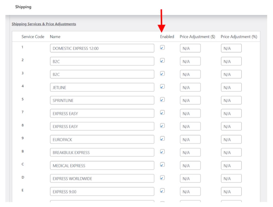
Task: Set percent adjustment for EUROPACK
Action: pyautogui.click(x=231, y=139)
